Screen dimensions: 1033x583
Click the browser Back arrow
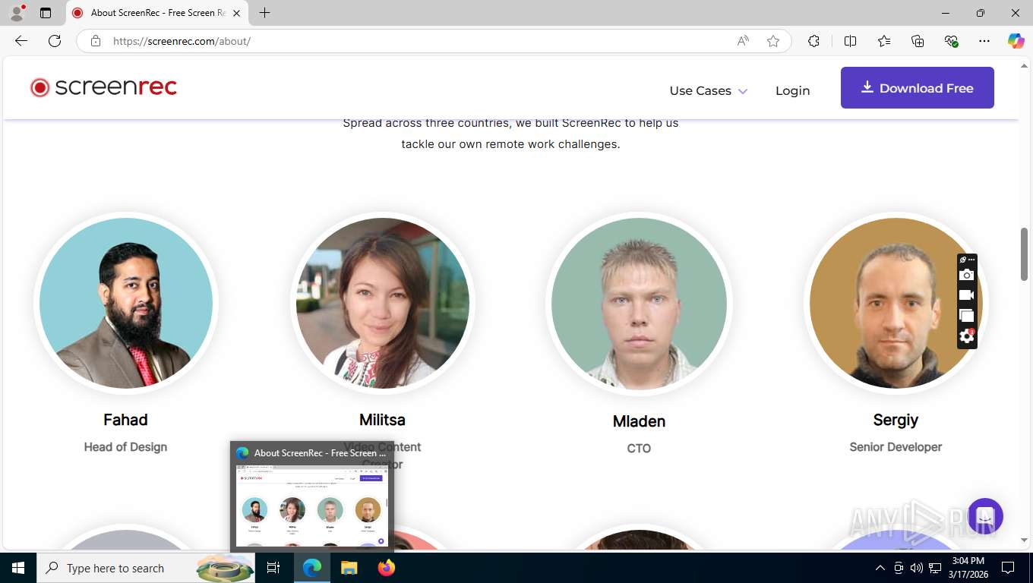21,41
